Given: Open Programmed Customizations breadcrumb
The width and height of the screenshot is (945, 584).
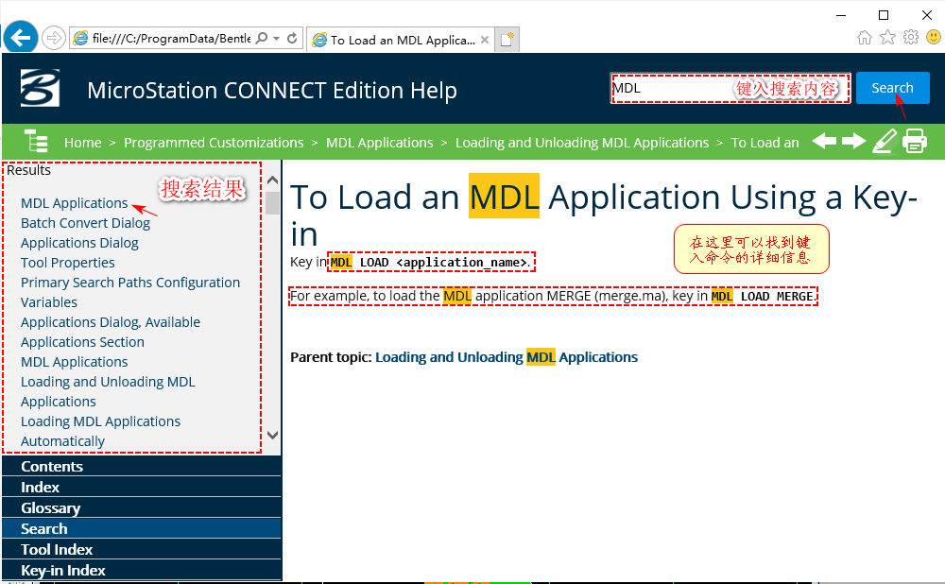Looking at the screenshot, I should point(214,143).
